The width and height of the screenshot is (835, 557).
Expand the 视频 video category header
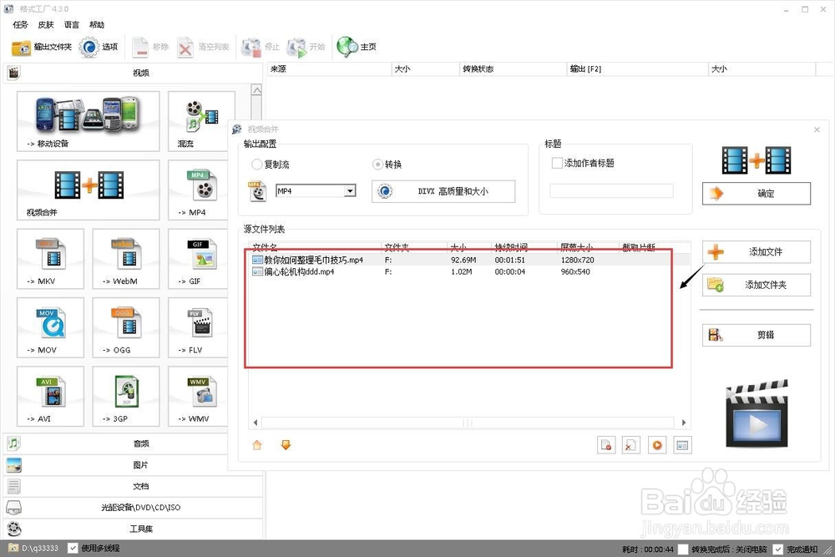[x=133, y=73]
